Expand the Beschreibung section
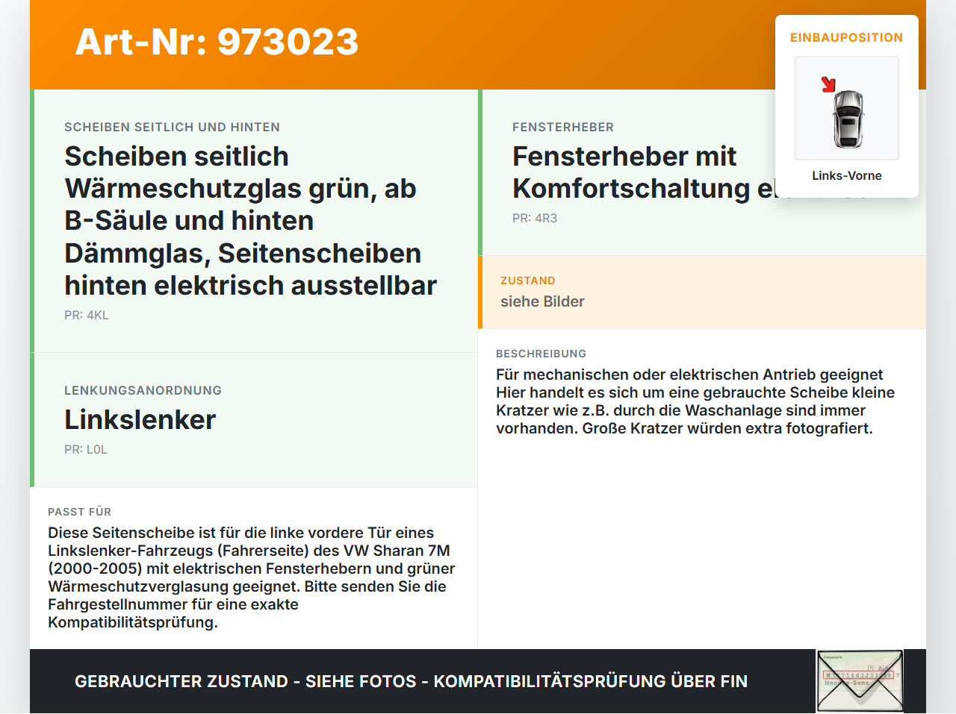This screenshot has width=956, height=714. 541,354
